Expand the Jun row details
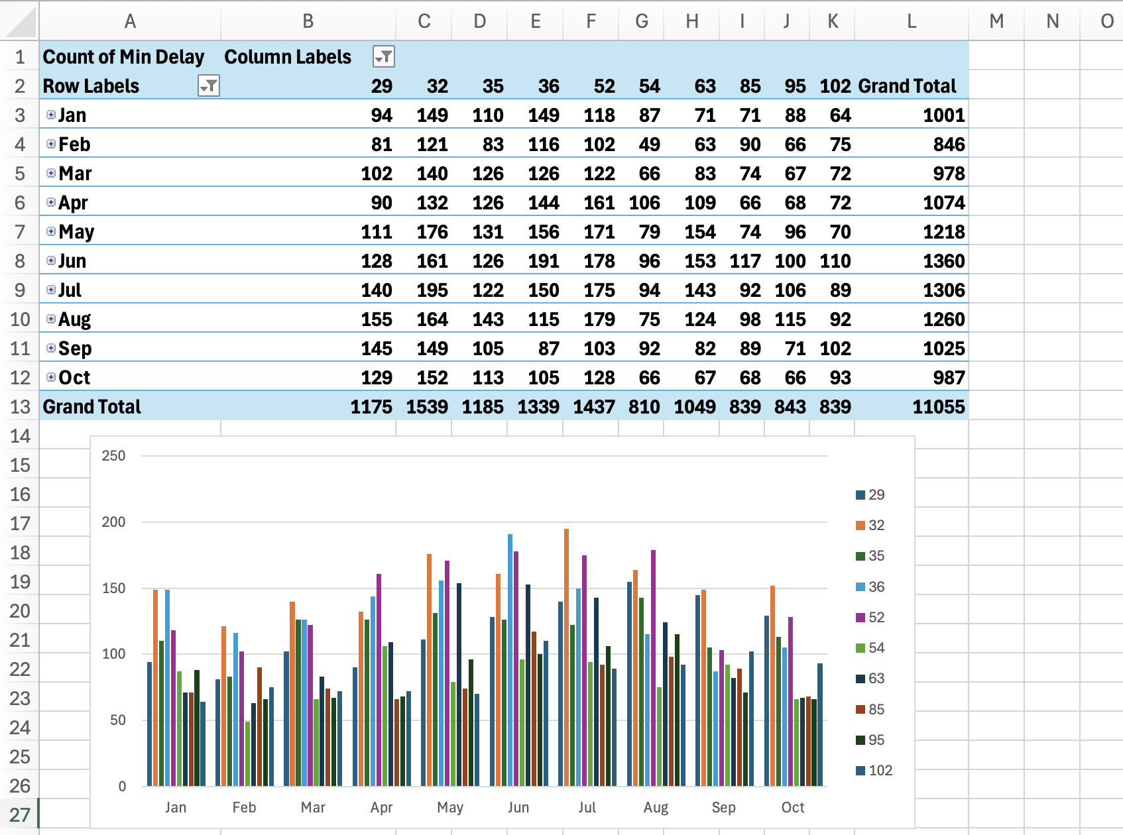 (51, 260)
